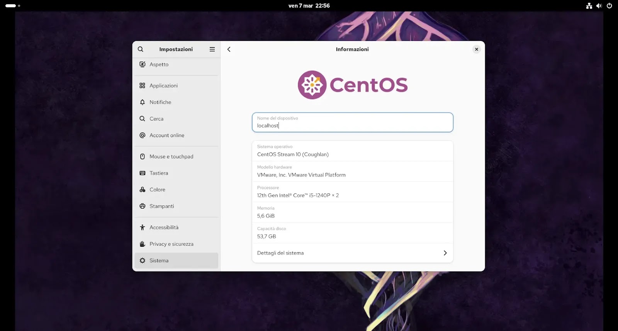618x331 pixels.
Task: Open the clock and calendar panel
Action: click(x=309, y=6)
